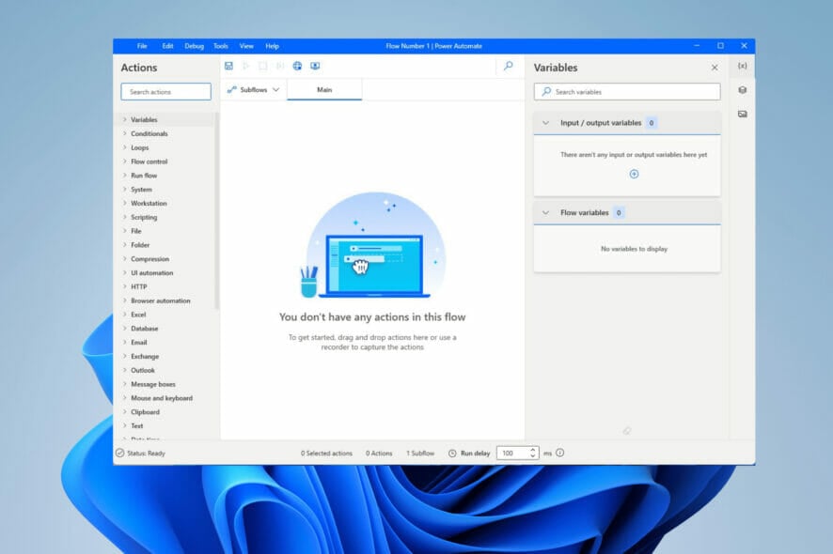Open the Debug menu
This screenshot has width=833, height=554.
pos(194,45)
